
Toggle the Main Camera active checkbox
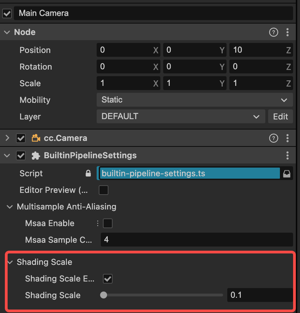[7, 14]
